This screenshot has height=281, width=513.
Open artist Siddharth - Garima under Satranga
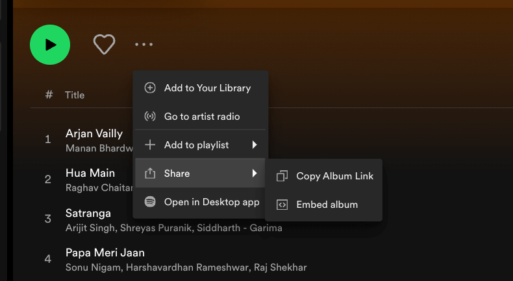click(x=240, y=228)
